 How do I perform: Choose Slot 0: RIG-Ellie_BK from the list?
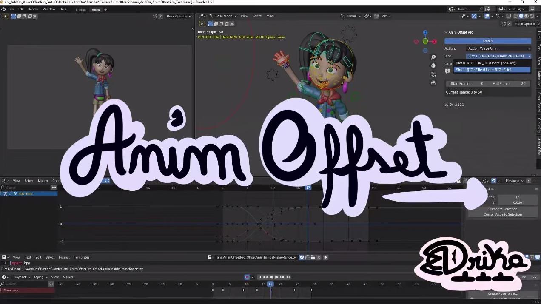(x=493, y=63)
